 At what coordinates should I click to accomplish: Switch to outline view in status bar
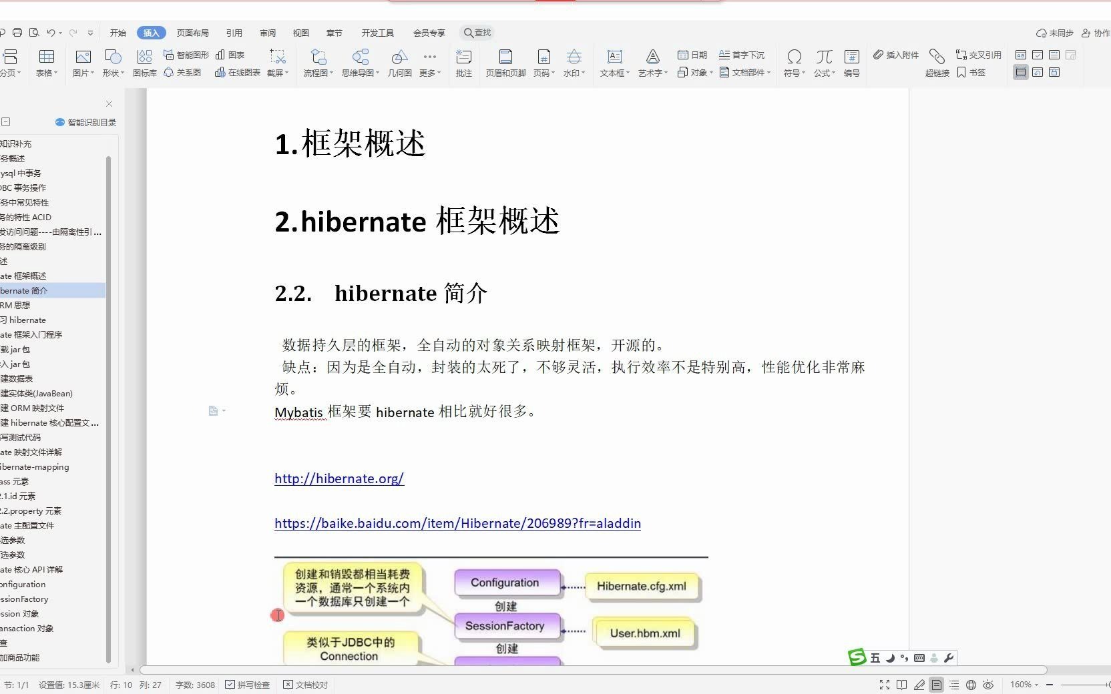tap(954, 685)
